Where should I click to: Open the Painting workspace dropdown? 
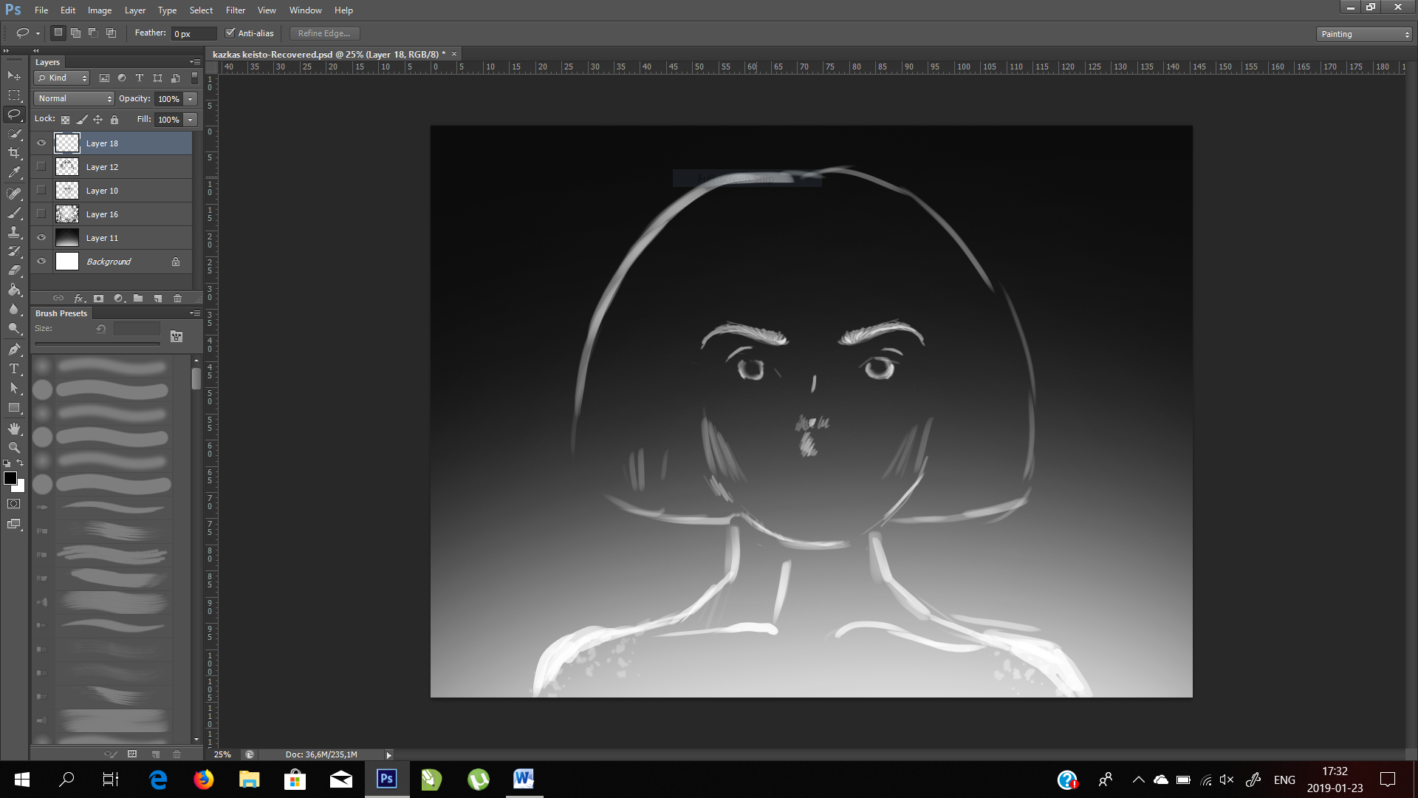pos(1364,34)
